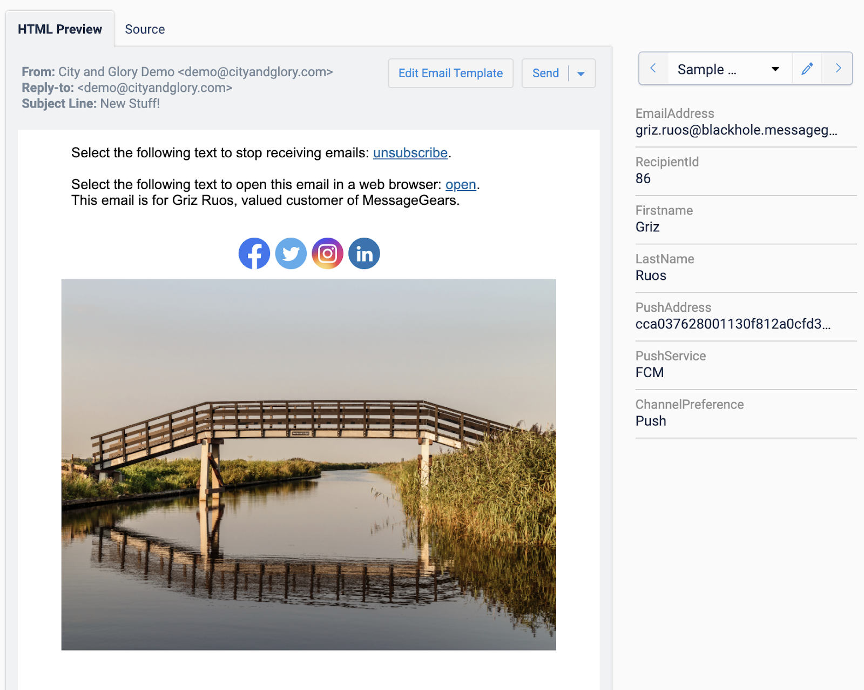Screen dimensions: 864x690
Task: Click the EmailAddress field label
Action: [674, 113]
